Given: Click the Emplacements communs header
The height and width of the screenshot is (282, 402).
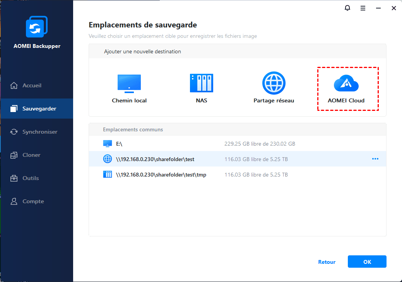Looking at the screenshot, I should click(133, 129).
